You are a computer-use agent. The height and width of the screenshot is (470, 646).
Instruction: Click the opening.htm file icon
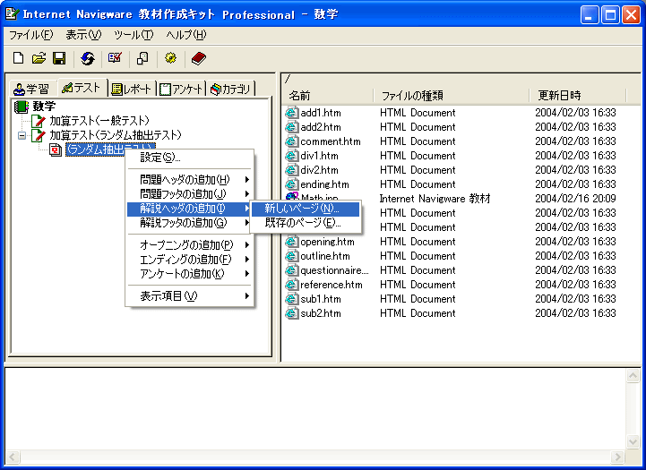(292, 242)
